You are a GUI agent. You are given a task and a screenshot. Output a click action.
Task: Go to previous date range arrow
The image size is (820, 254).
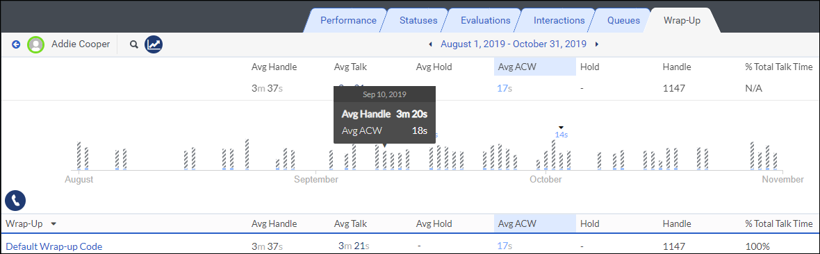pyautogui.click(x=430, y=44)
